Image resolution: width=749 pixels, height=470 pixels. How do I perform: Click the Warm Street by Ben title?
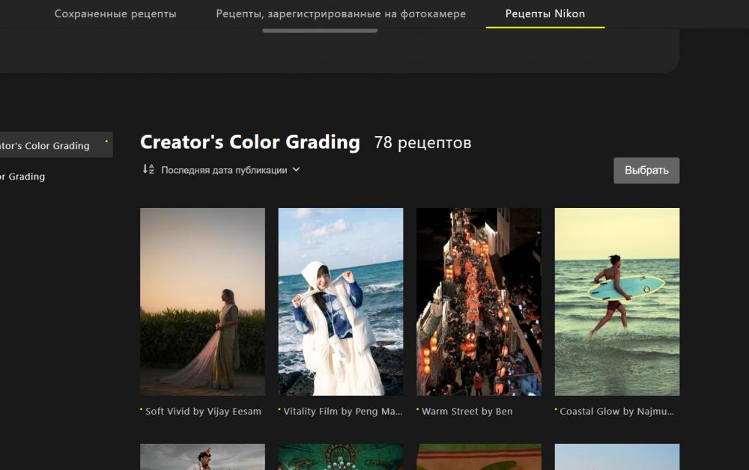467,412
